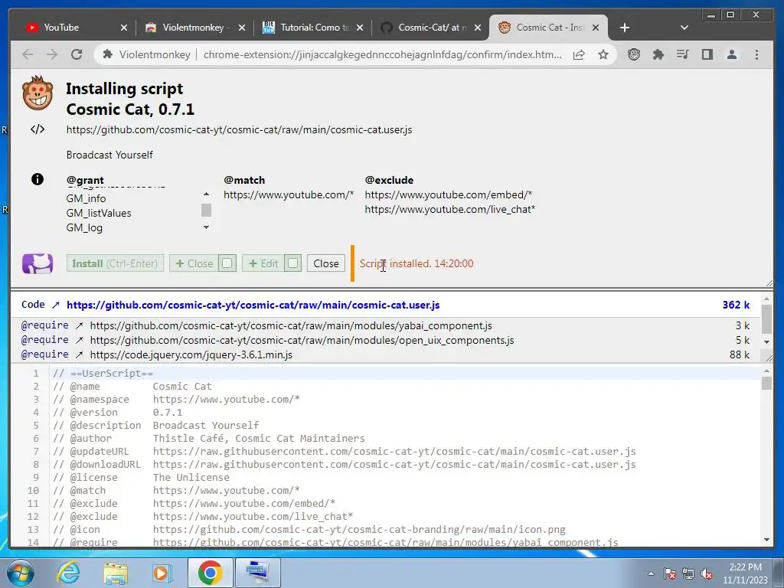Image resolution: width=784 pixels, height=588 pixels.
Task: Click the Violentmonkey monkey logo
Action: point(38,93)
